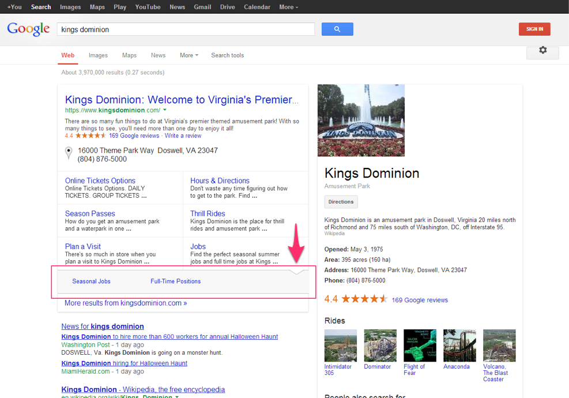Click into the search box containing kings dominion
The image size is (569, 398).
[x=186, y=29]
